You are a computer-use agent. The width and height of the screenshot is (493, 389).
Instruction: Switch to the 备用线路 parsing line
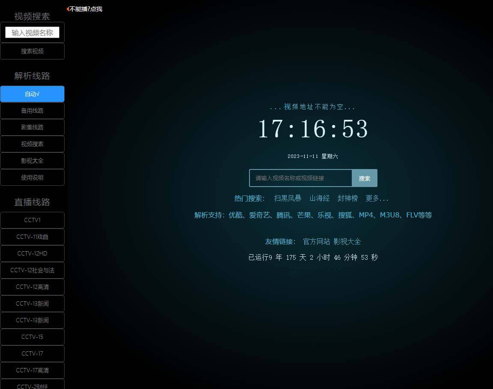32,110
